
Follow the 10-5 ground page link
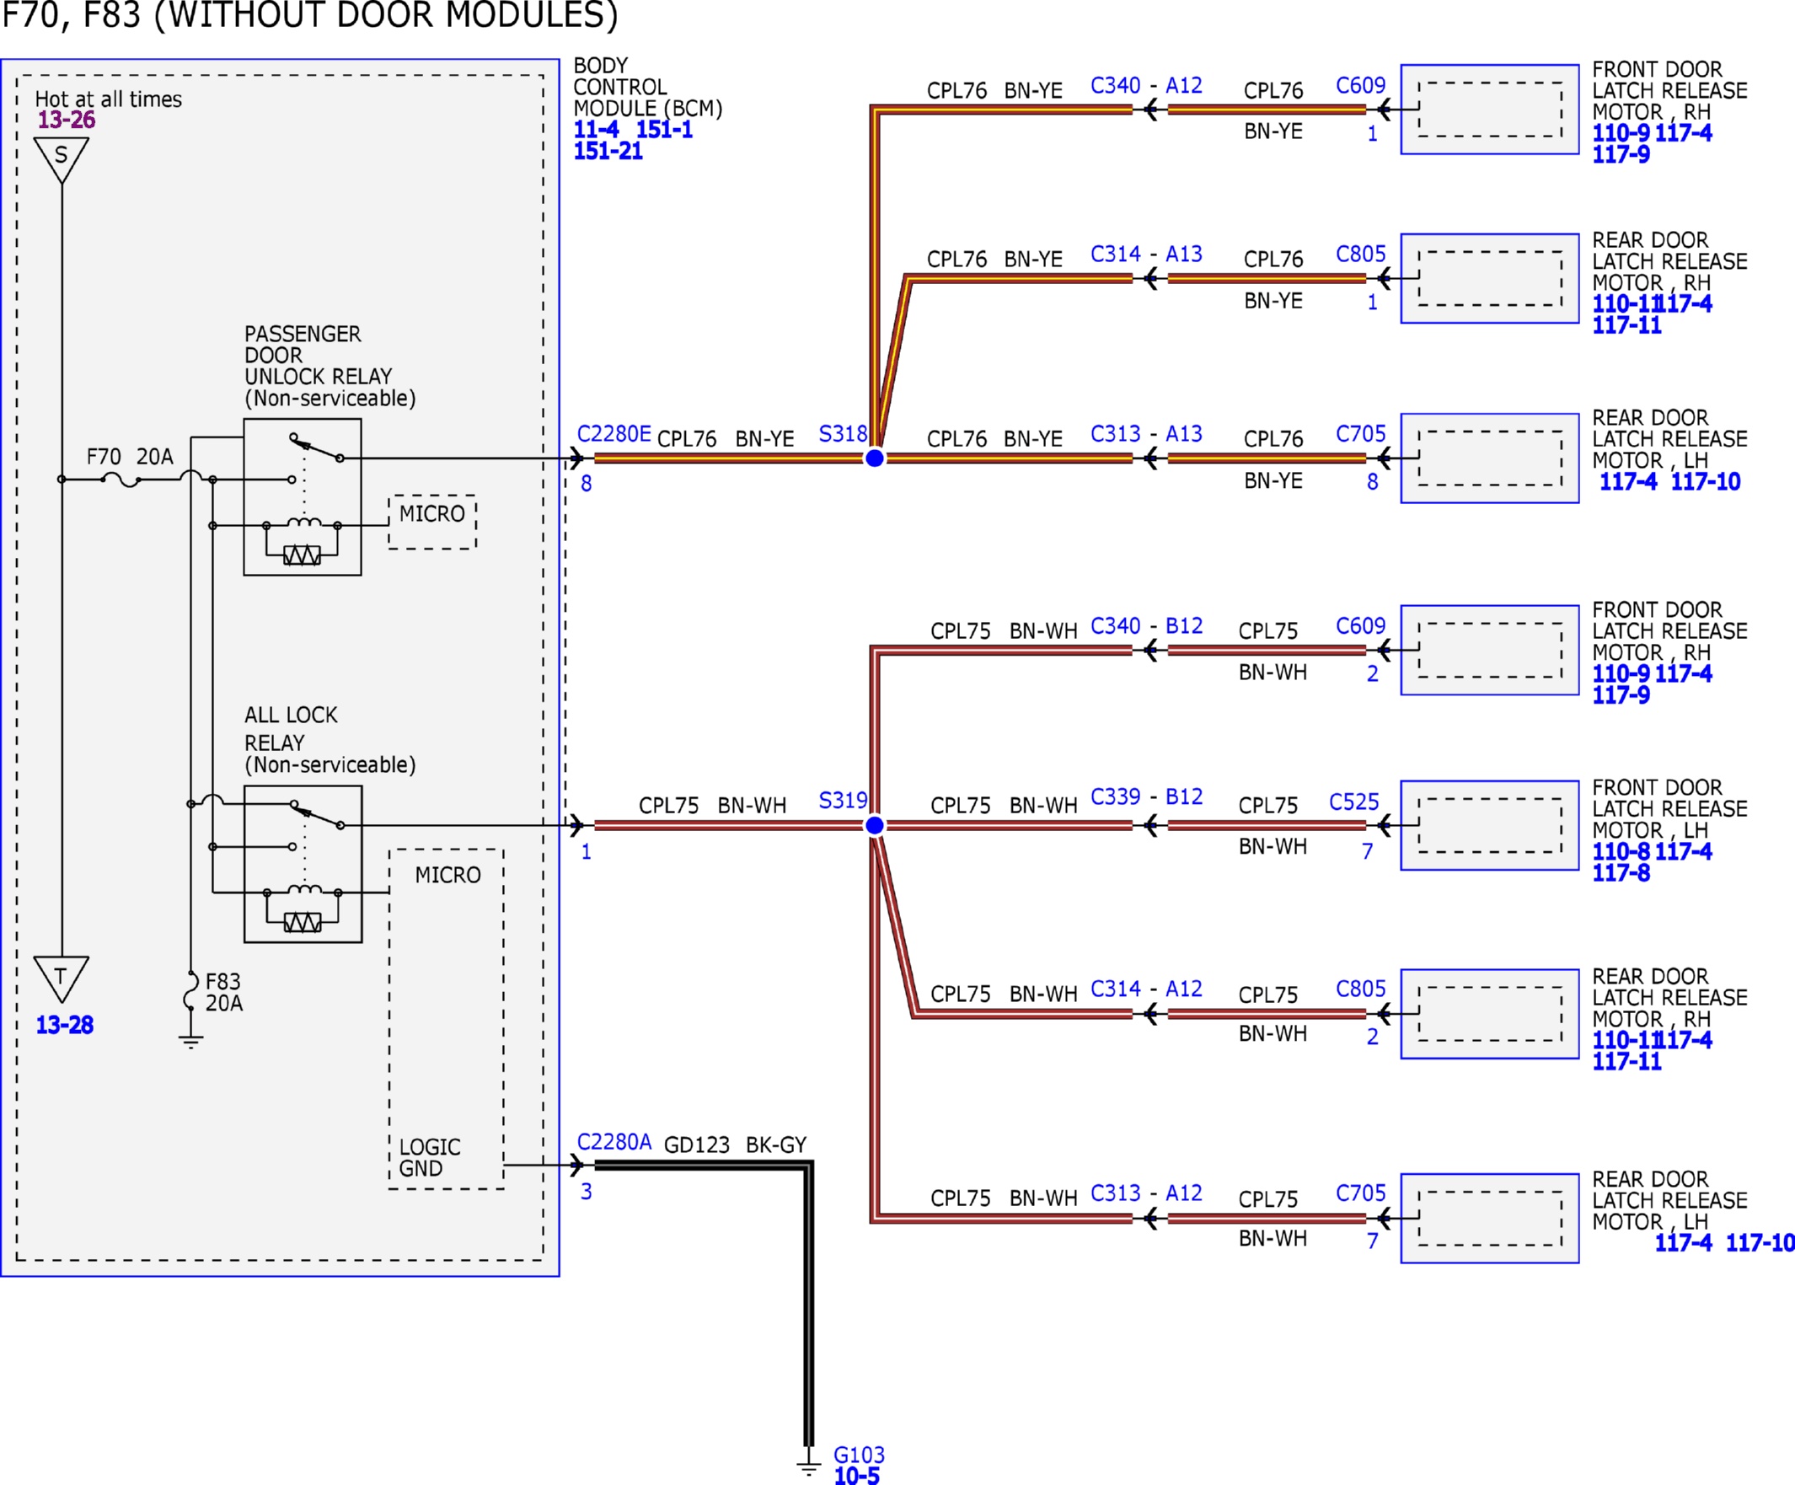(856, 1476)
